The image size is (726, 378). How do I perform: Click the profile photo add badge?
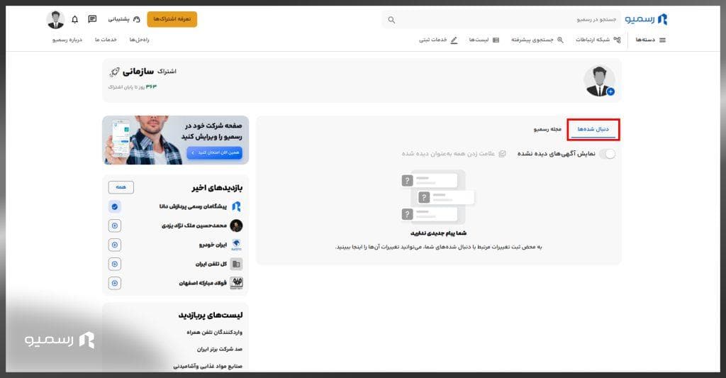point(610,91)
